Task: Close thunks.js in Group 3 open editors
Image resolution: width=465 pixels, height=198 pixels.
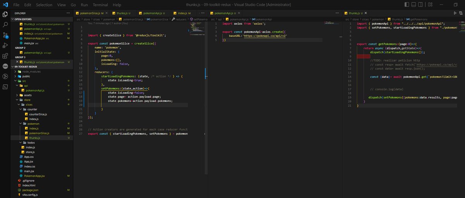Action: (x=17, y=62)
